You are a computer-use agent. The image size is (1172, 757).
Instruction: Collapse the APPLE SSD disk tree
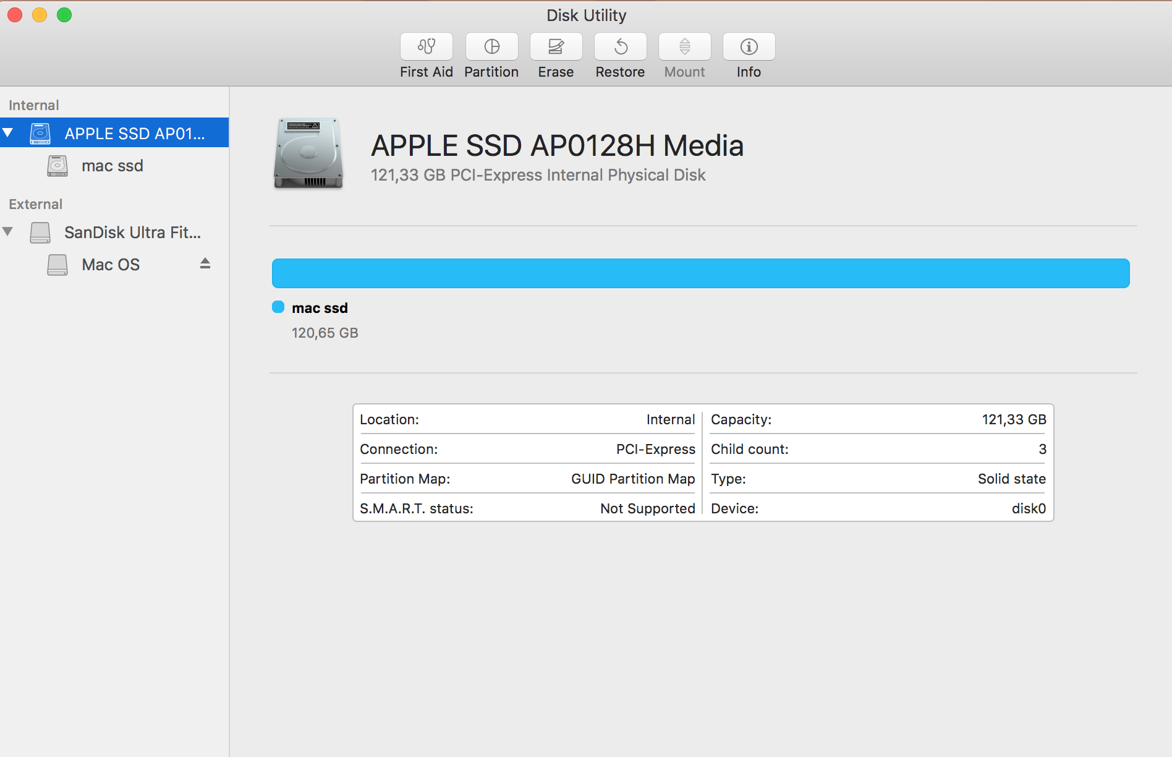[8, 133]
